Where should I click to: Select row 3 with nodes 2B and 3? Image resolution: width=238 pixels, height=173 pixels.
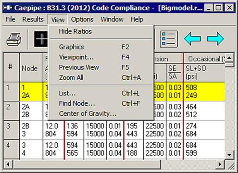(x=114, y=130)
